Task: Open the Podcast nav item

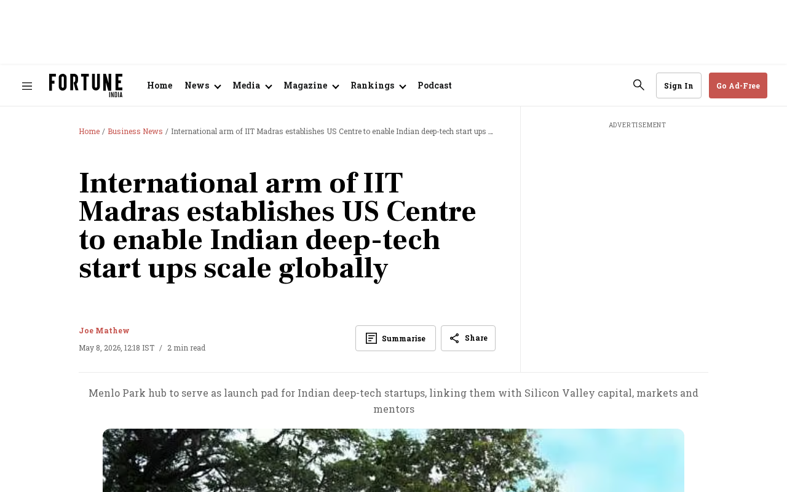Action: click(x=435, y=85)
